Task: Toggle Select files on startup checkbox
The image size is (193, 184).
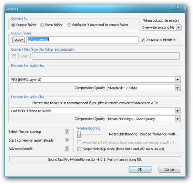Action: 67,132
